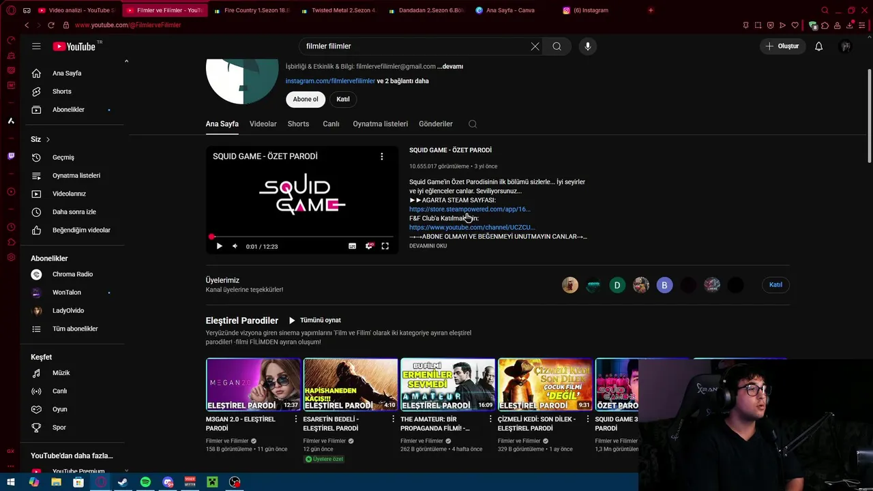Open the instagram.com/filmlervefilimler link
Screen dimensions: 873x491
tap(330, 81)
